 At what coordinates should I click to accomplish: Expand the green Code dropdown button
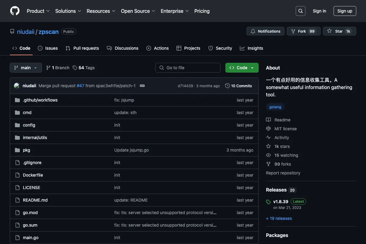point(242,68)
